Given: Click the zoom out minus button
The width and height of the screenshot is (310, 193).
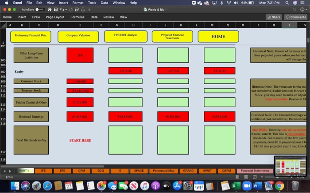Looking at the screenshot, I should pos(262,177).
